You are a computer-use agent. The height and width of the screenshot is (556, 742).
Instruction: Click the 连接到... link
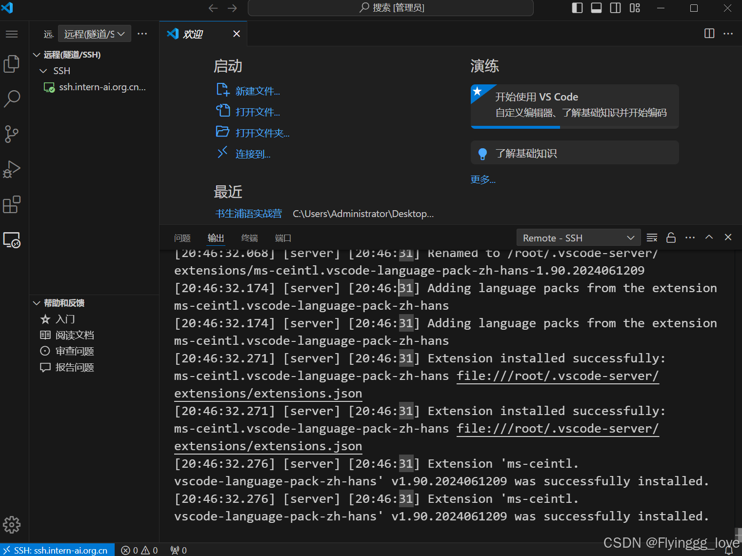coord(253,154)
